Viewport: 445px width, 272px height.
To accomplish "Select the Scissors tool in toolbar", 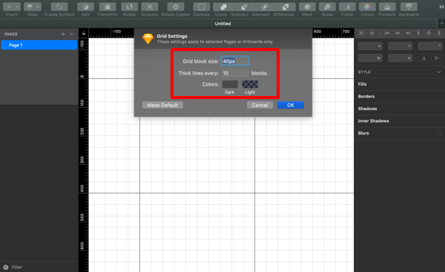I will click(149, 7).
